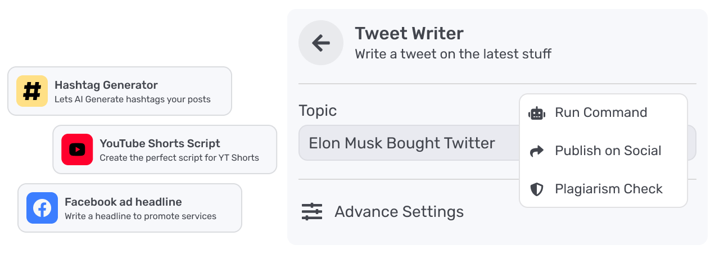Click the back arrow button
The height and width of the screenshot is (254, 715).
pos(321,43)
